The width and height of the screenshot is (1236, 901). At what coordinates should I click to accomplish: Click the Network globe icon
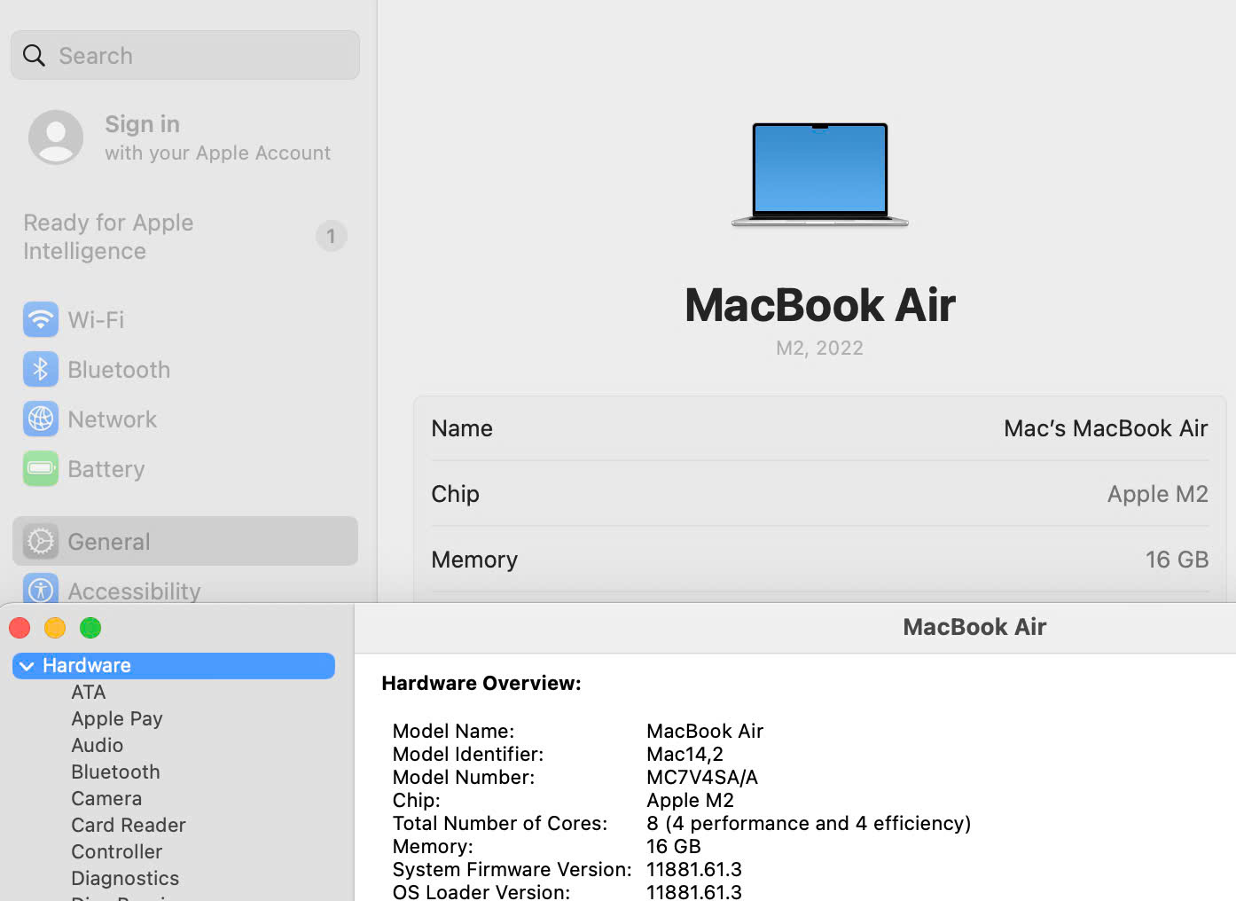click(41, 419)
